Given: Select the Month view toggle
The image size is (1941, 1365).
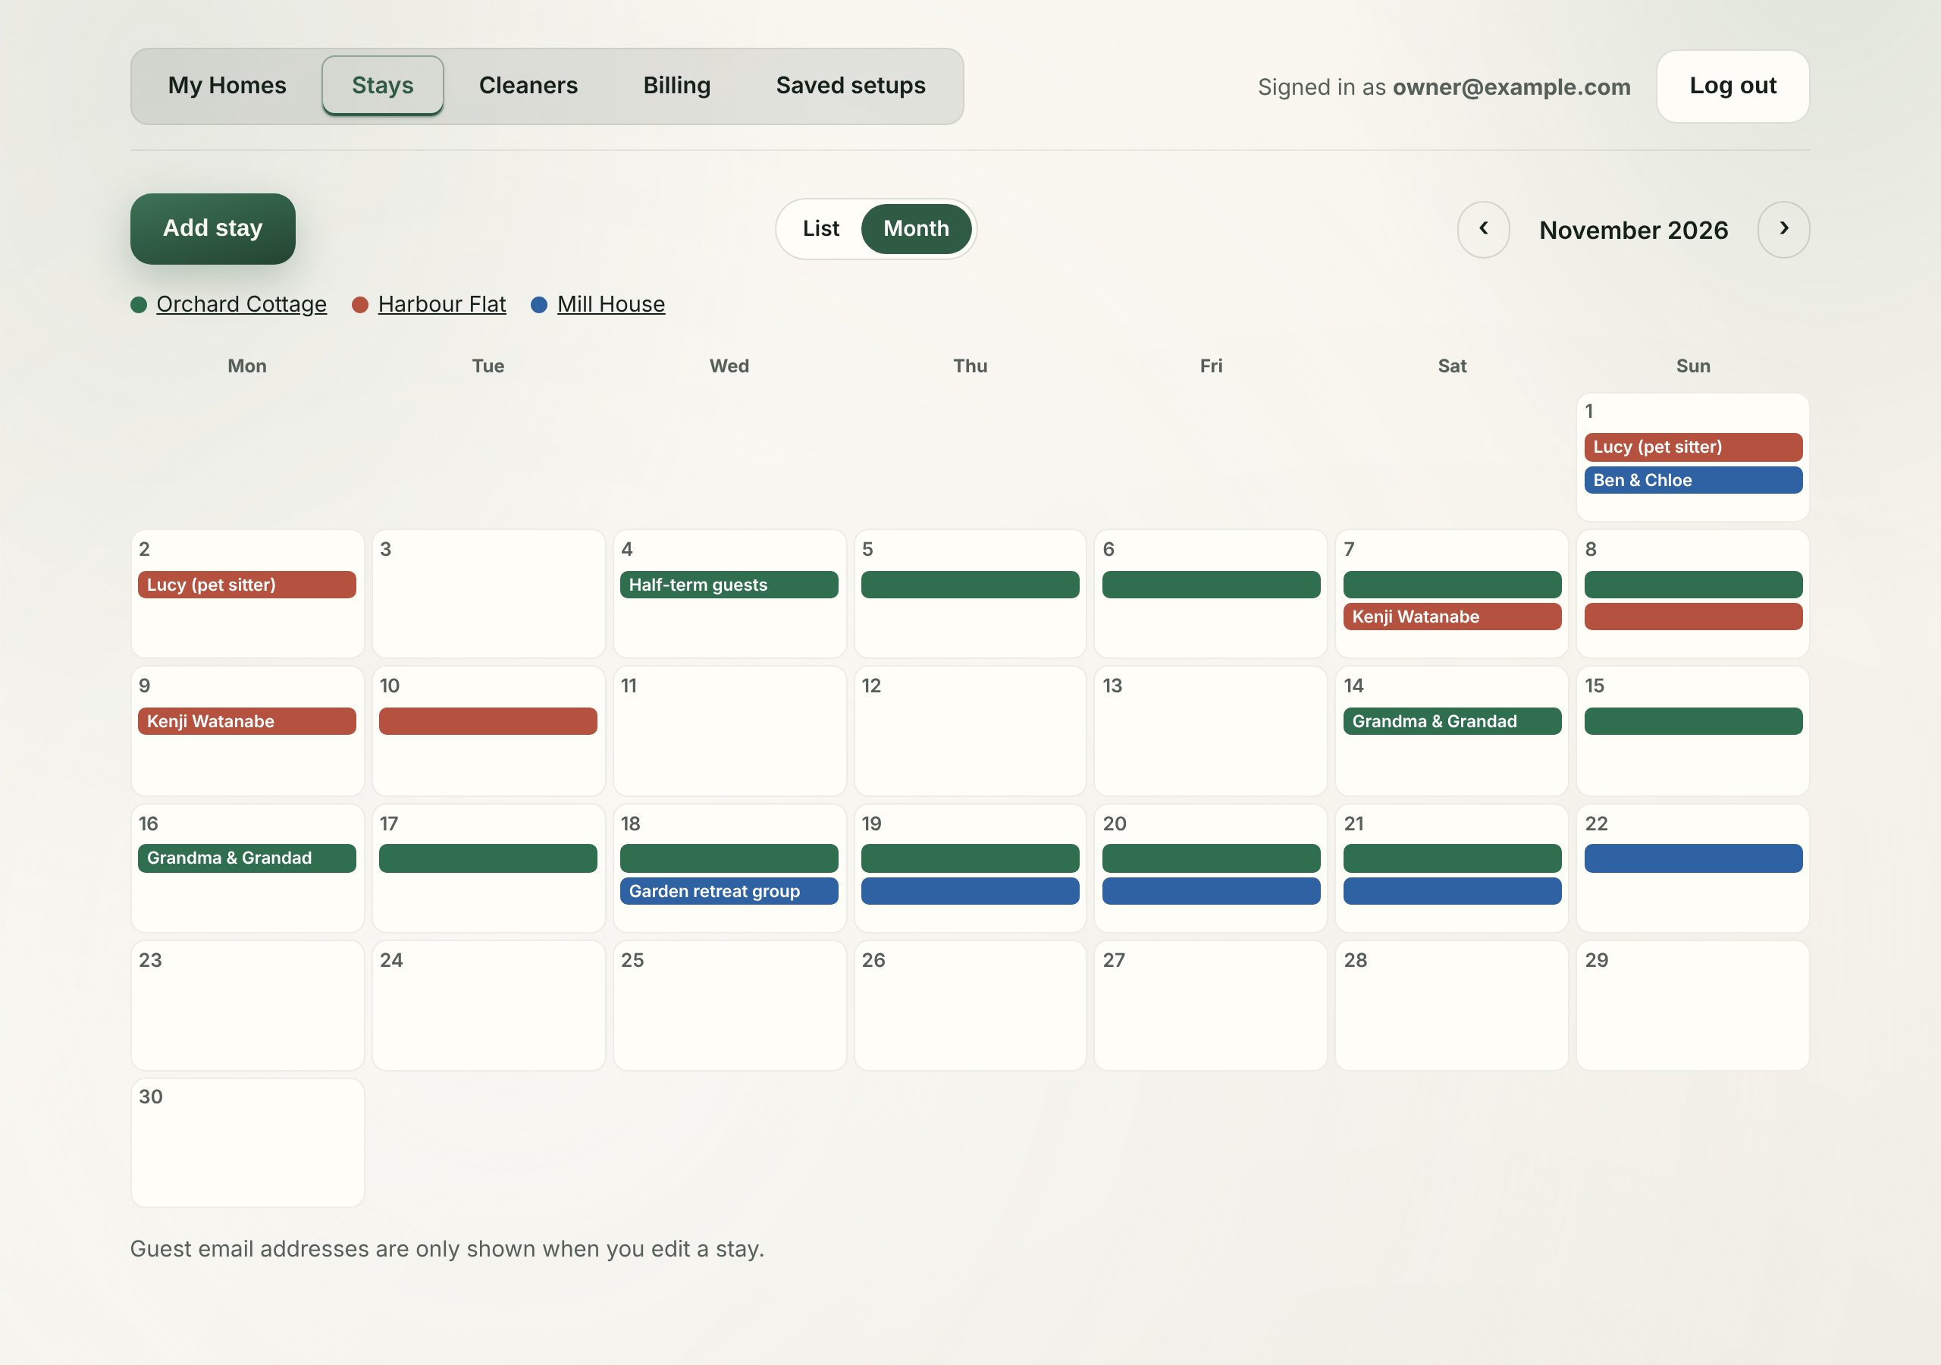Looking at the screenshot, I should click(916, 228).
